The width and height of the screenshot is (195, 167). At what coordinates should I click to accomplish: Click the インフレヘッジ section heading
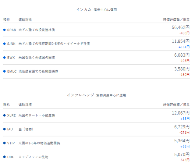point(80,95)
